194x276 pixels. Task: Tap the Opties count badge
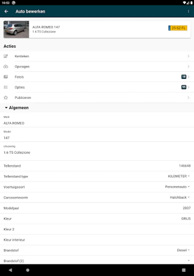(184, 87)
